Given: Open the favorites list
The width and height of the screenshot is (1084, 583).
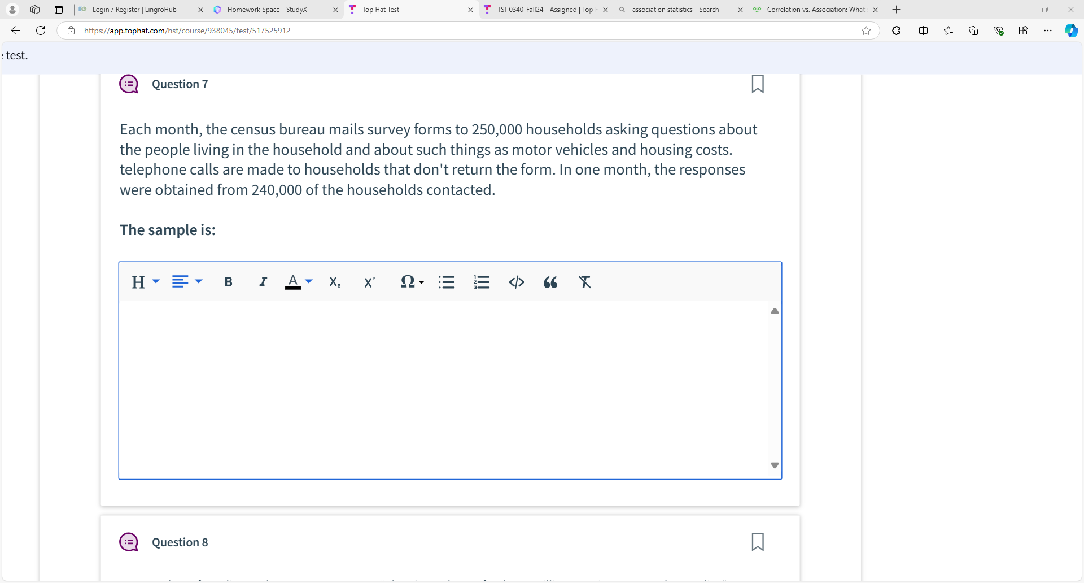Looking at the screenshot, I should 948,31.
